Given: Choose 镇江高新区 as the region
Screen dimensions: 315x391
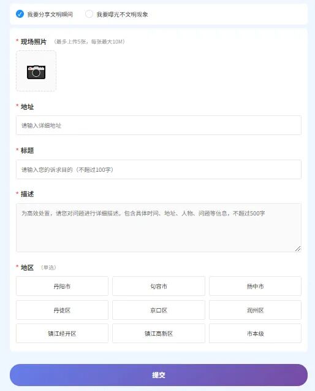Looking at the screenshot, I should [x=159, y=333].
